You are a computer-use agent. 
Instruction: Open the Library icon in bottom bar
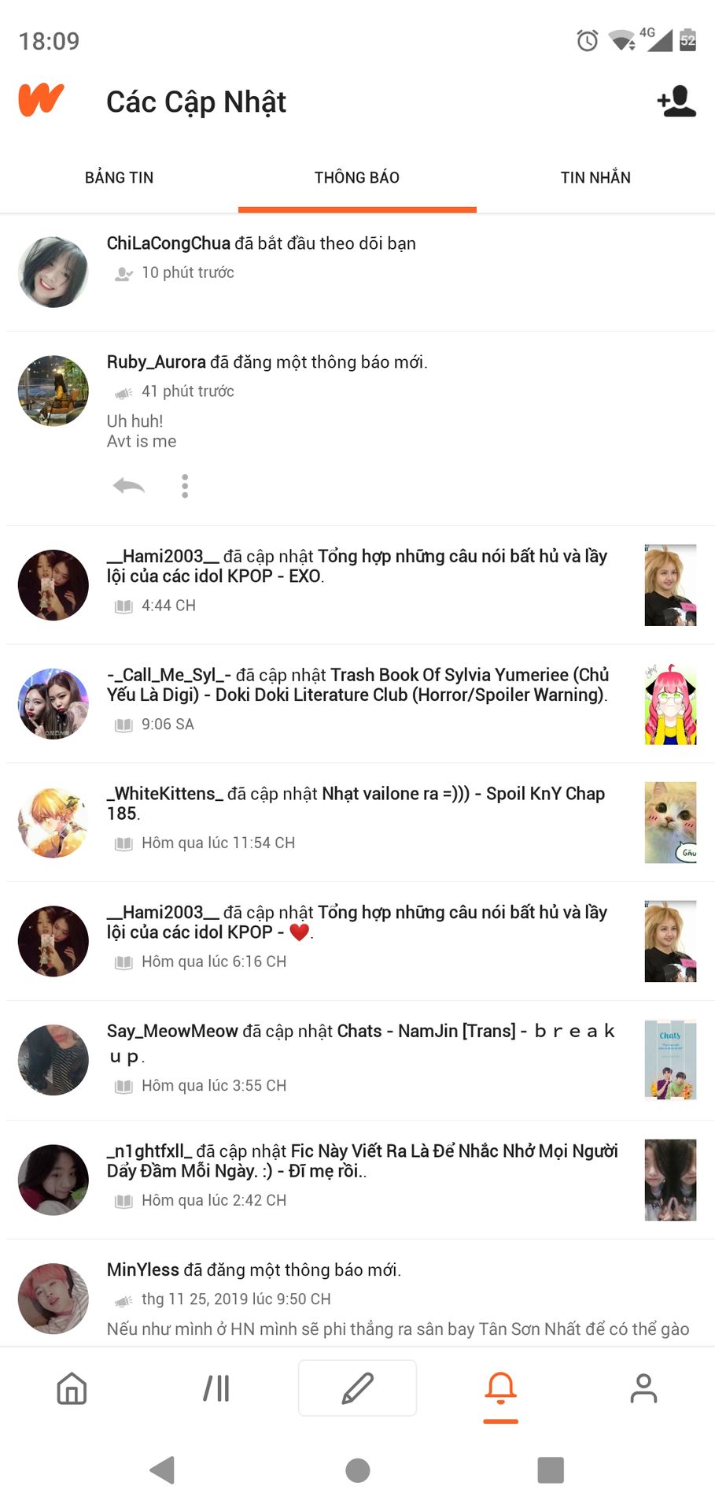216,1388
